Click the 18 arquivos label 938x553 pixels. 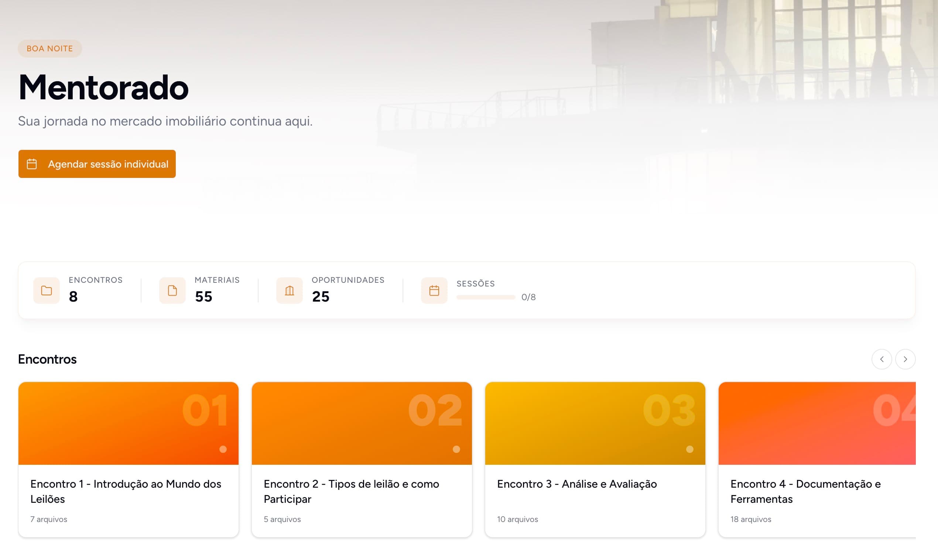751,519
